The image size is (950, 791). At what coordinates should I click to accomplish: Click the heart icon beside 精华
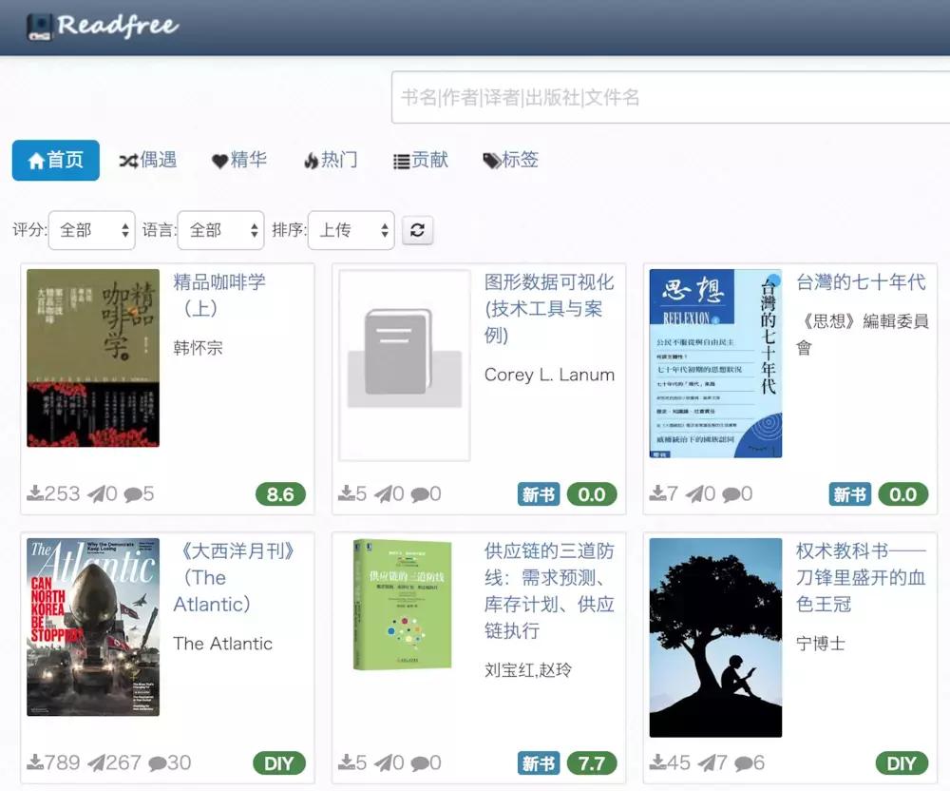coord(218,160)
